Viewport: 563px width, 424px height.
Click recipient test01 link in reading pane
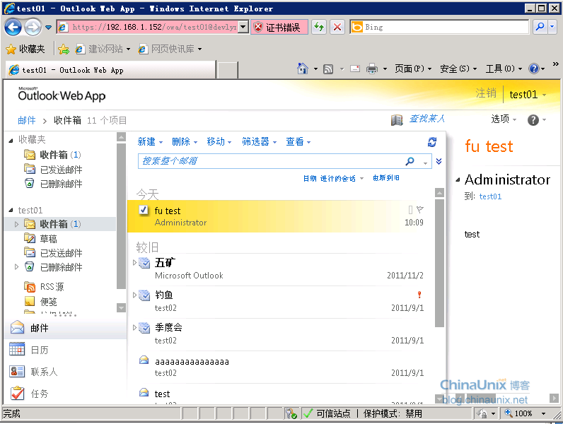click(490, 196)
